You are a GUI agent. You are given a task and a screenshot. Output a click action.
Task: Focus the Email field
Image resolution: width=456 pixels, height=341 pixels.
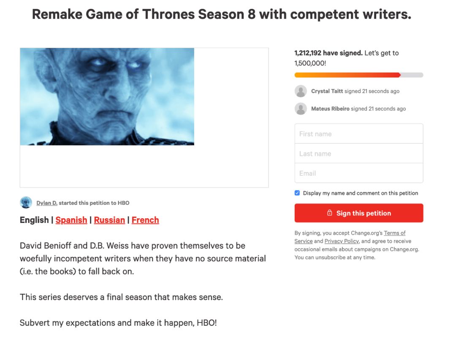pos(358,173)
